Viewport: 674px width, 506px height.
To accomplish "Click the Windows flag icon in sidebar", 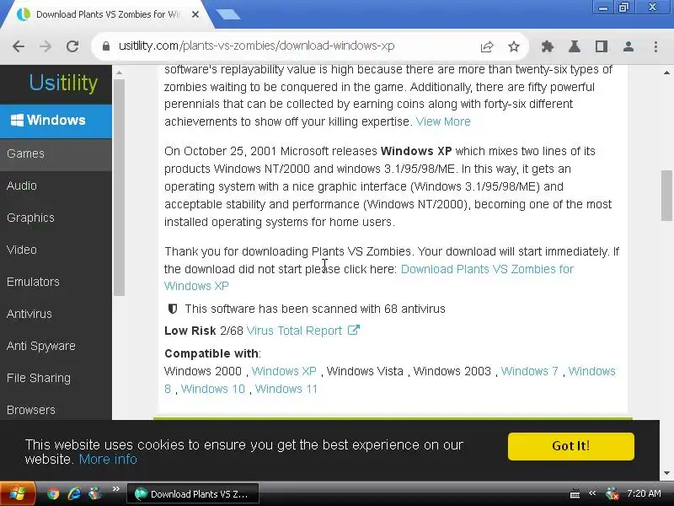I will point(17,120).
